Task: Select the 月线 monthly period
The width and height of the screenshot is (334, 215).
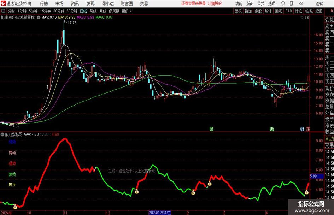Action: click(103, 11)
